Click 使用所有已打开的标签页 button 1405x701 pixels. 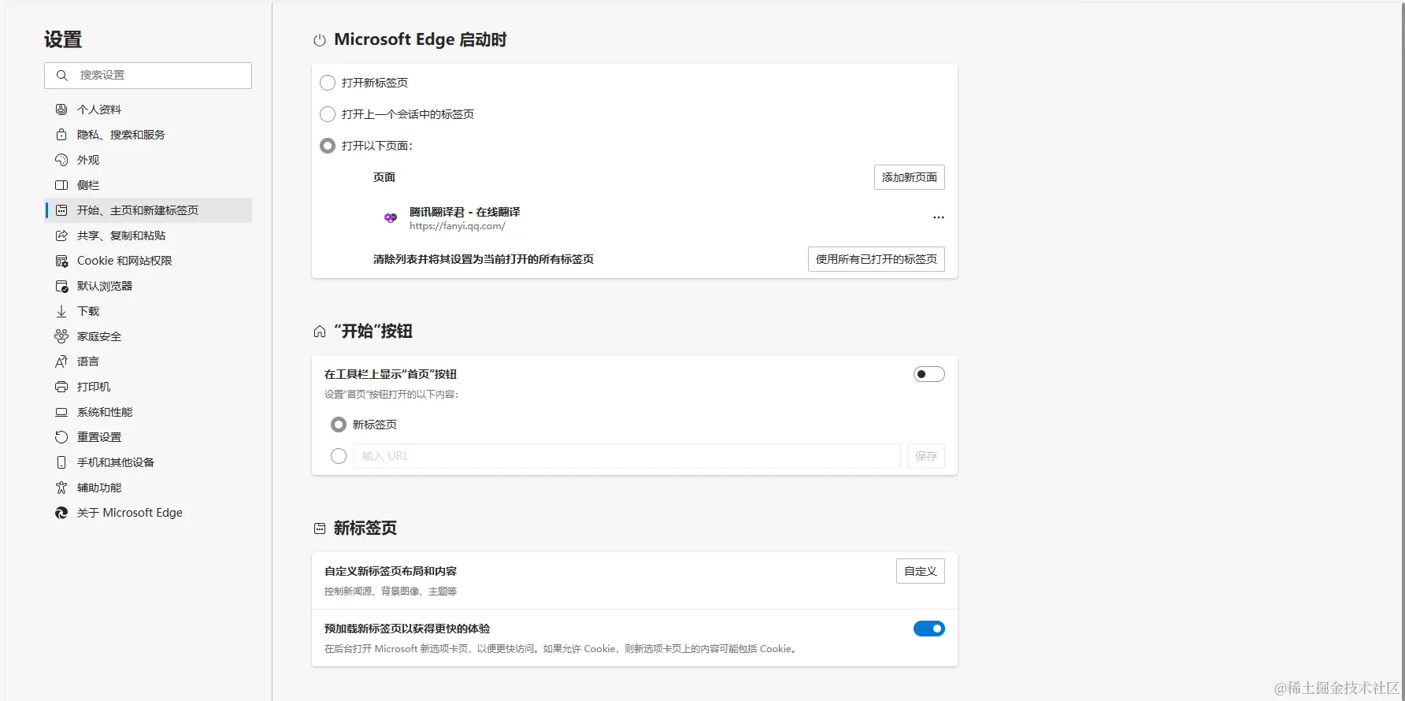pos(877,259)
